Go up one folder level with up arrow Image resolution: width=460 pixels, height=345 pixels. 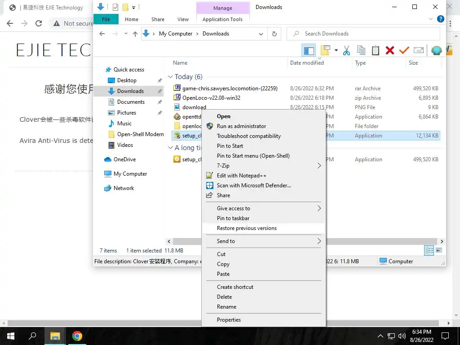[135, 34]
